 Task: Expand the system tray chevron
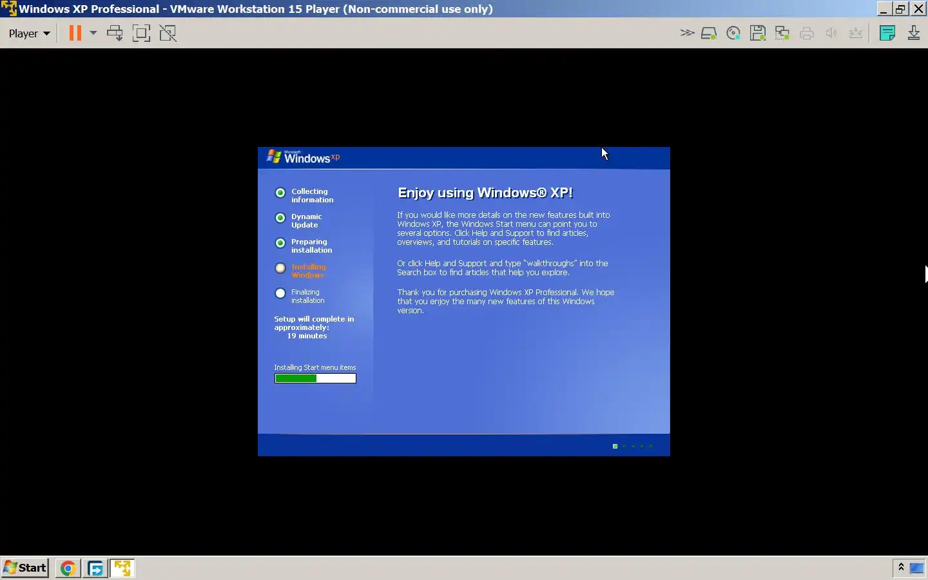pyautogui.click(x=901, y=567)
